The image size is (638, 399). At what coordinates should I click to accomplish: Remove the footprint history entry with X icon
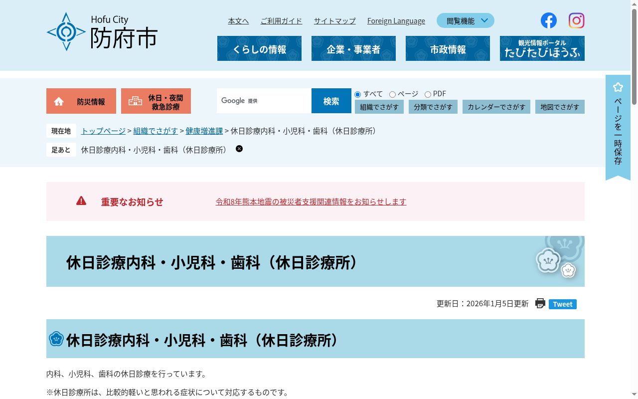click(239, 149)
